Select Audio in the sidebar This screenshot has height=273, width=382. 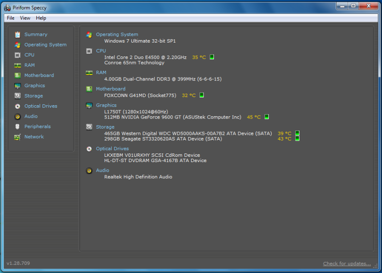coord(31,117)
